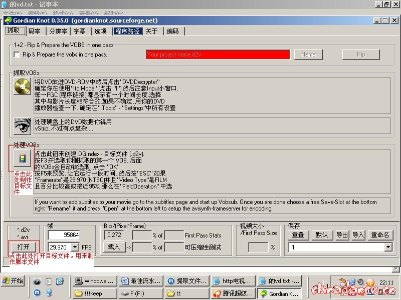401x300 pixels.
Task: Enable Rip & Prepare vobs in one pass
Action: click(17, 54)
